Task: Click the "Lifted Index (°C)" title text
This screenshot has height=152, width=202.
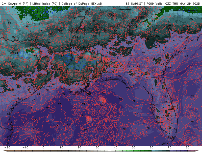Action: (x=45, y=4)
